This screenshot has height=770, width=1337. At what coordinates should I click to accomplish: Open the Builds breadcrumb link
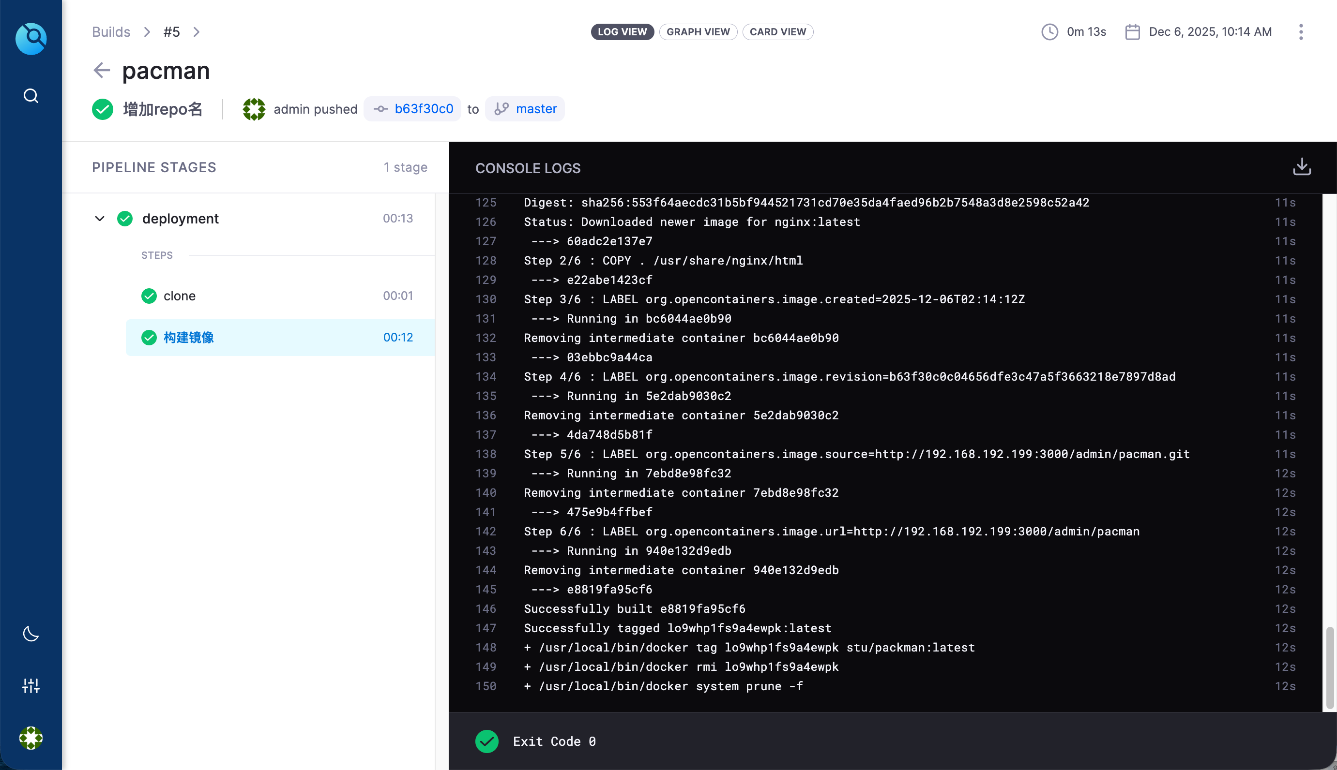click(x=111, y=32)
